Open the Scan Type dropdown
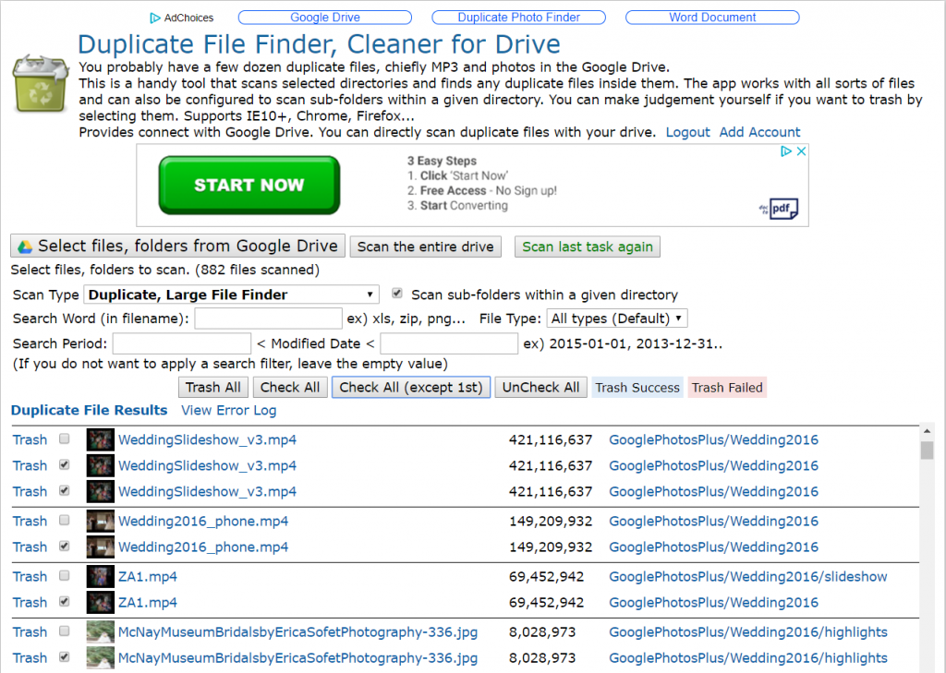The height and width of the screenshot is (673, 946). tap(231, 294)
